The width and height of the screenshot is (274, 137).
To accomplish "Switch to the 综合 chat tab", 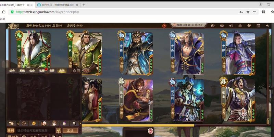I will (x=12, y=71).
